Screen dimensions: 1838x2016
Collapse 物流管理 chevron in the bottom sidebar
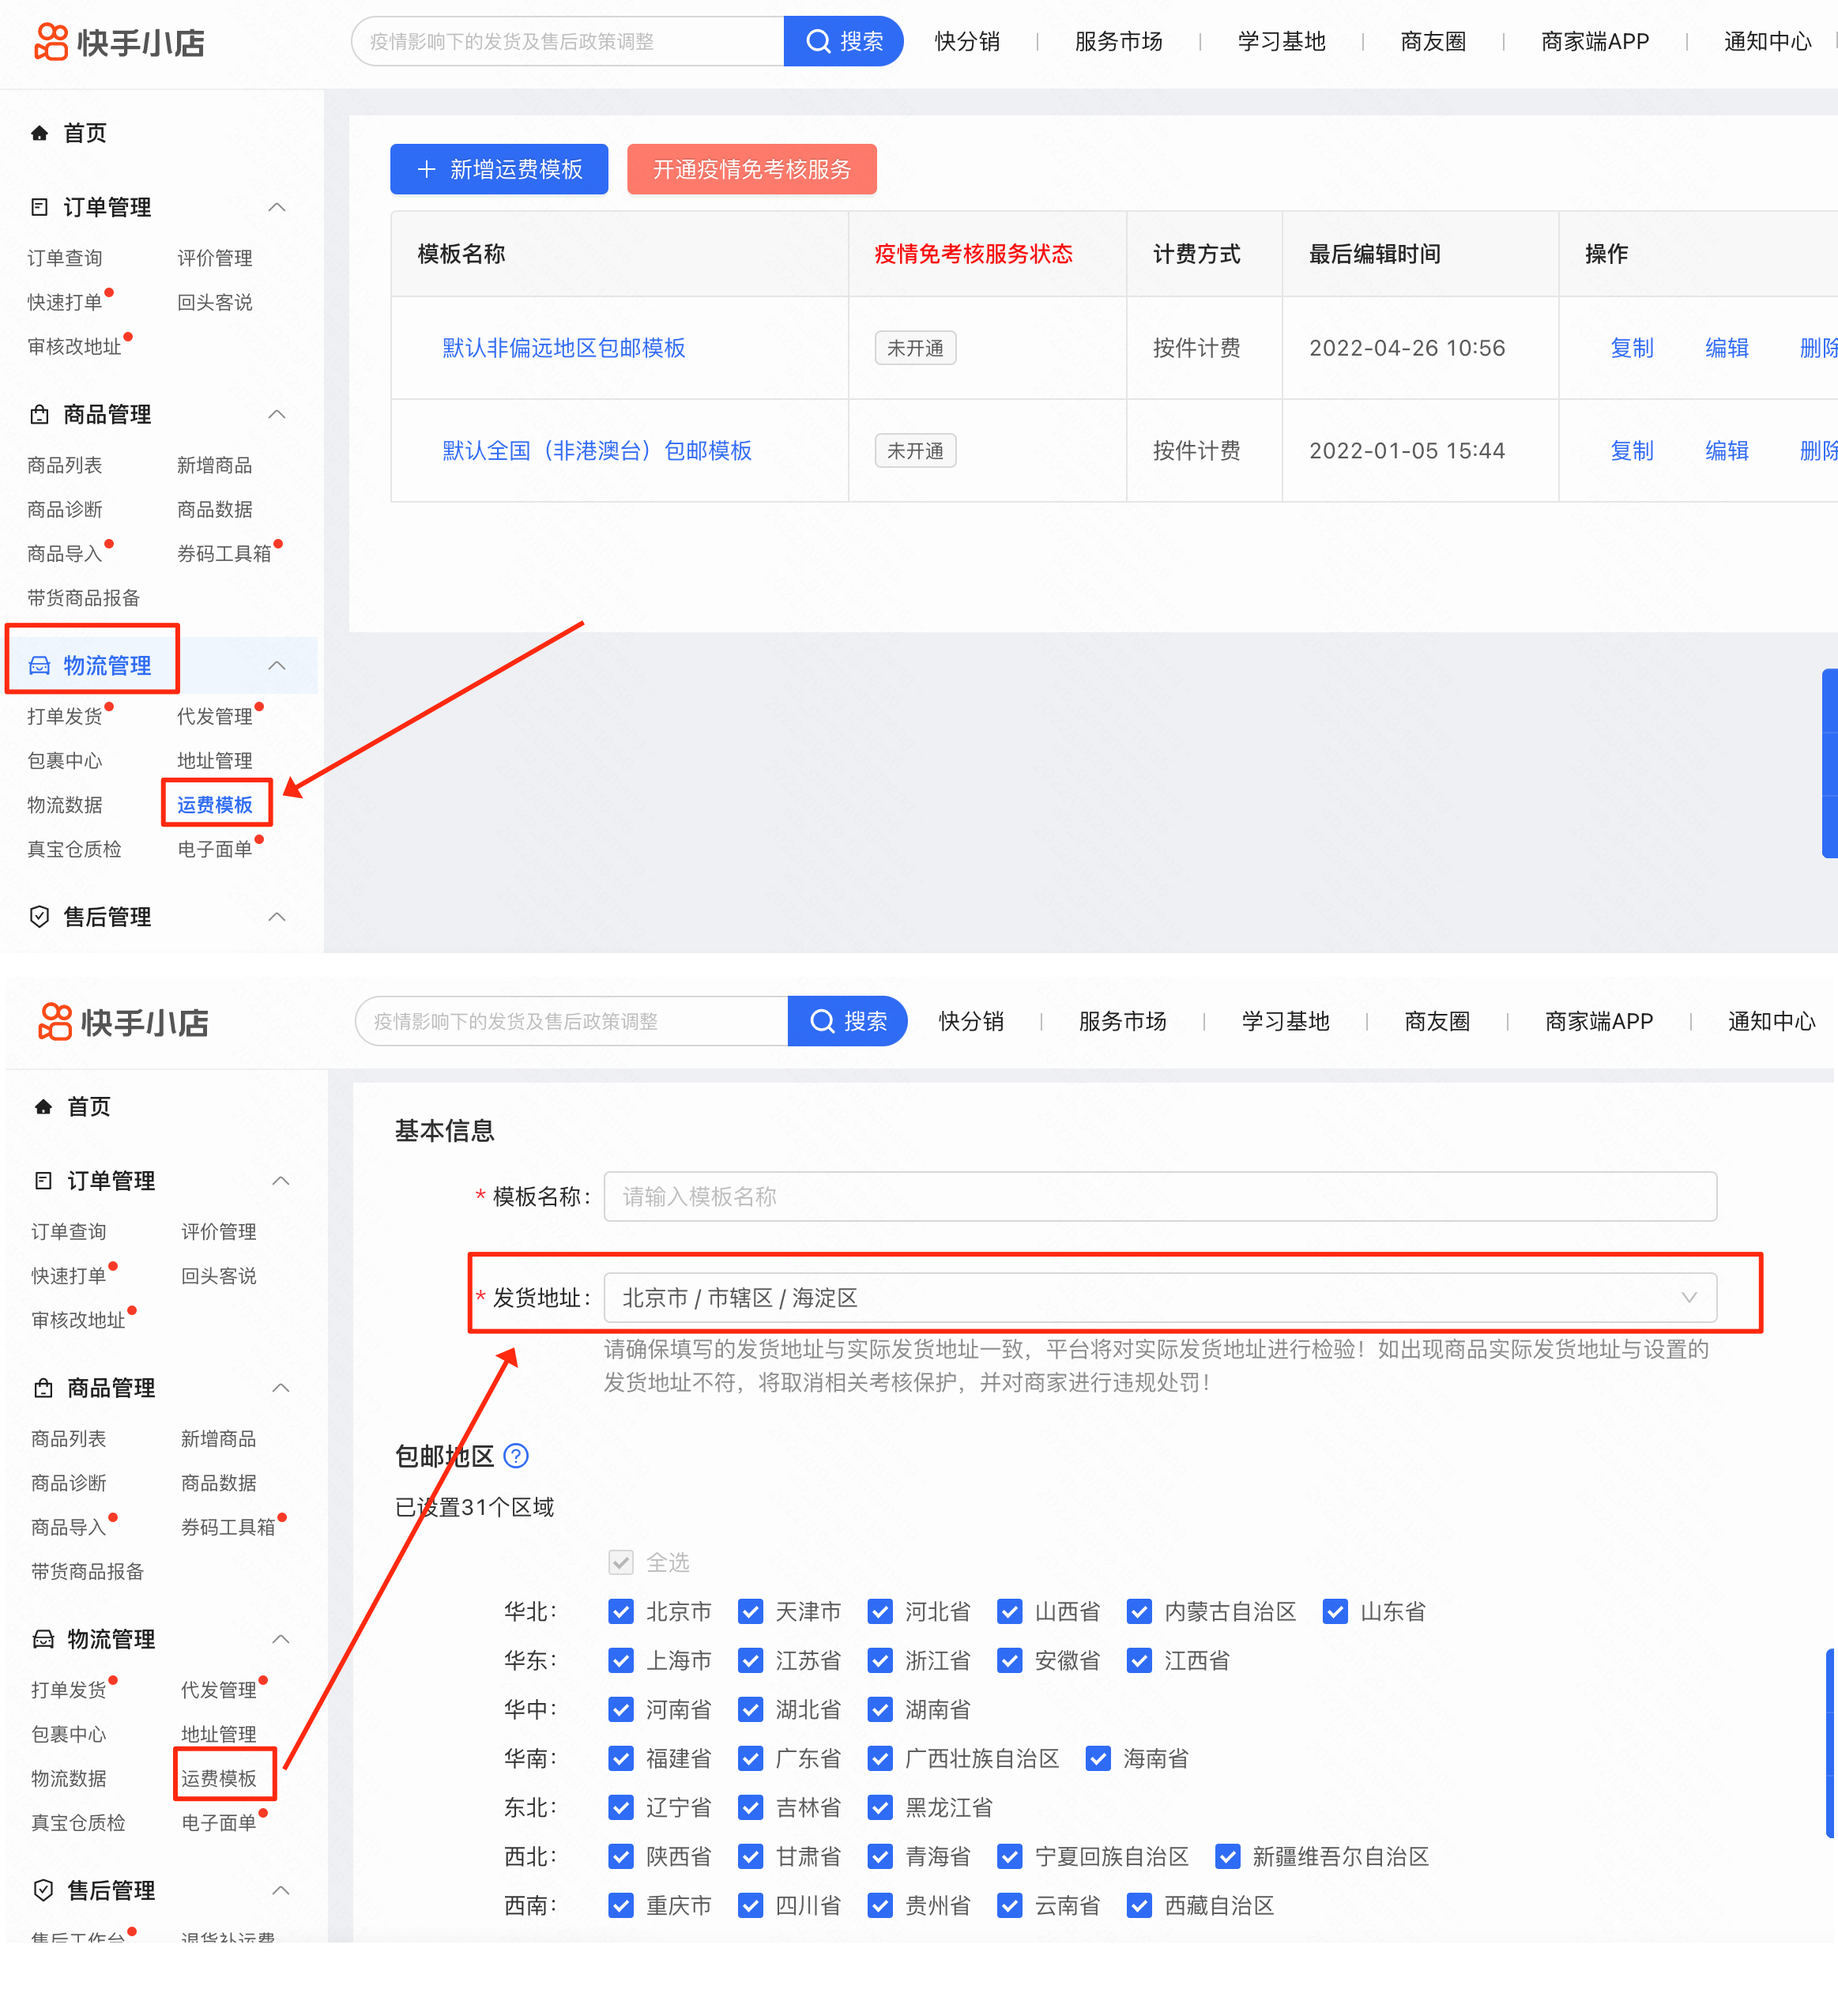pyautogui.click(x=281, y=1638)
